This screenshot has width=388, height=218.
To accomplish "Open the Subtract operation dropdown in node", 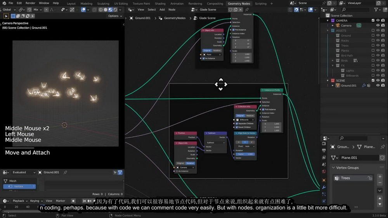I will pos(215,143).
